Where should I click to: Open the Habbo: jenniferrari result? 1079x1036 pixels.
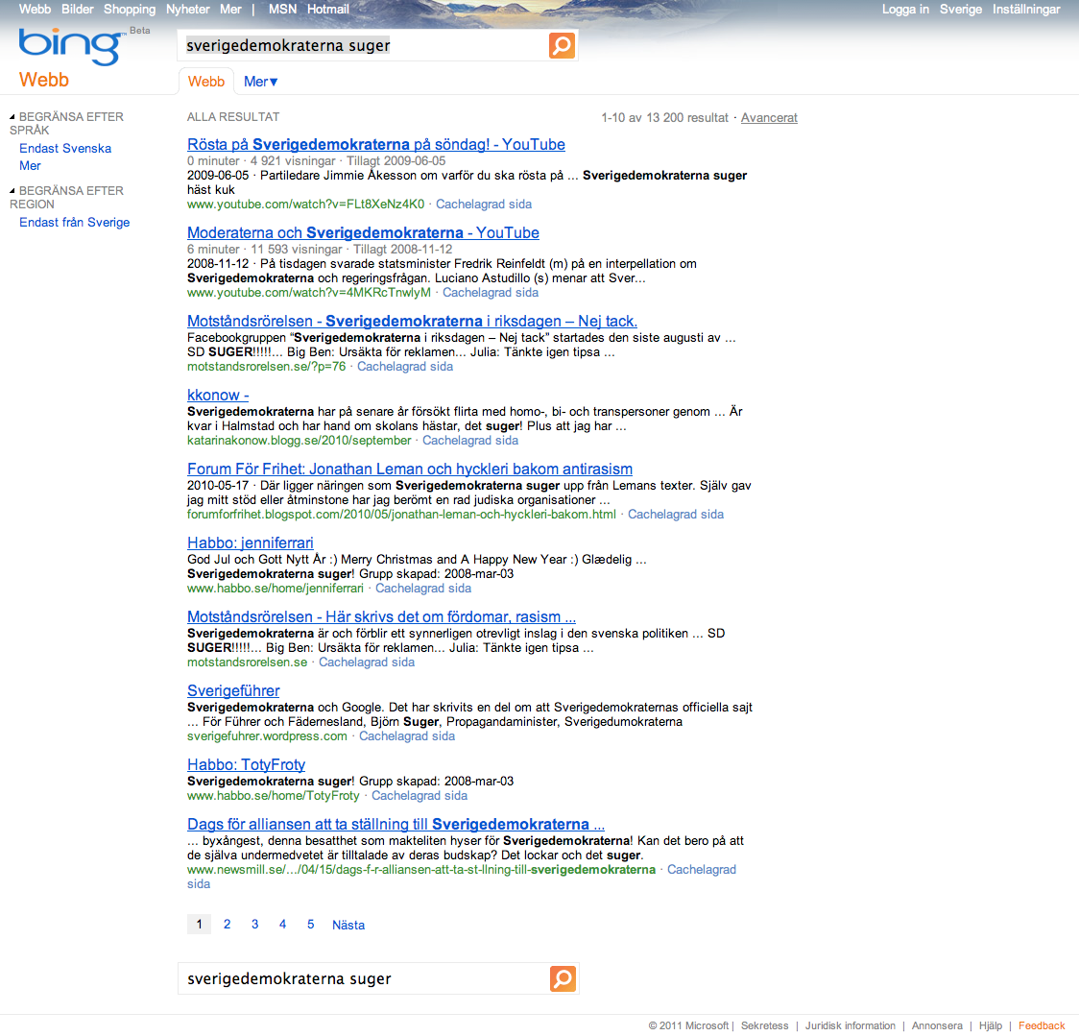[250, 543]
